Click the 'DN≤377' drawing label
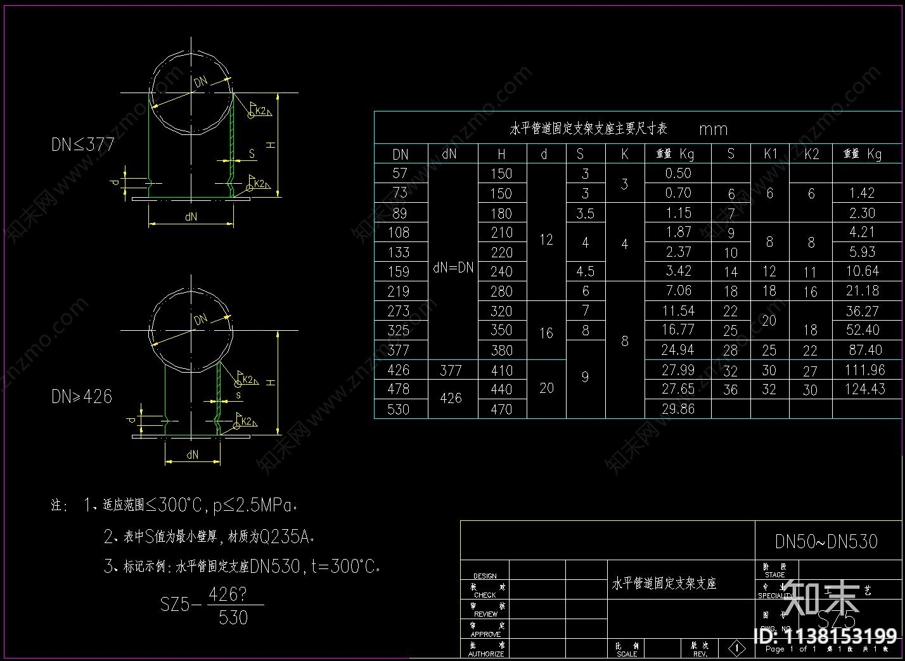The image size is (905, 661). click(83, 144)
